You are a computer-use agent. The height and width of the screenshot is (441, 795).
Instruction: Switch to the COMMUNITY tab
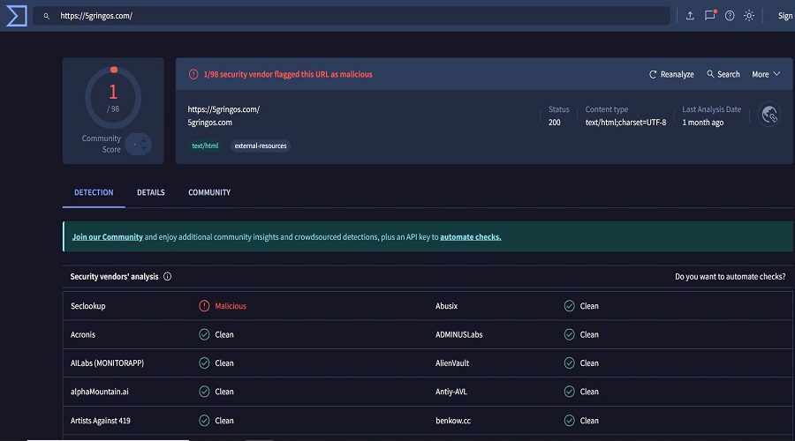coord(209,192)
